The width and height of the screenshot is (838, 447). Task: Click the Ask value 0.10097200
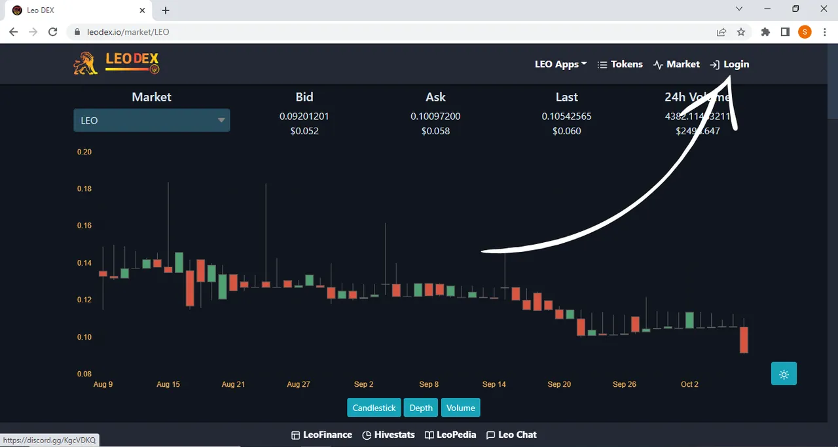[x=435, y=116]
